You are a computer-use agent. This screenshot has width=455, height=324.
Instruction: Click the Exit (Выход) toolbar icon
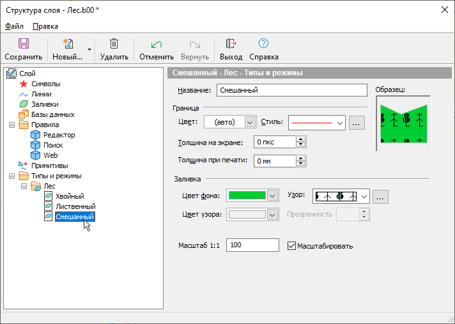pyautogui.click(x=231, y=44)
